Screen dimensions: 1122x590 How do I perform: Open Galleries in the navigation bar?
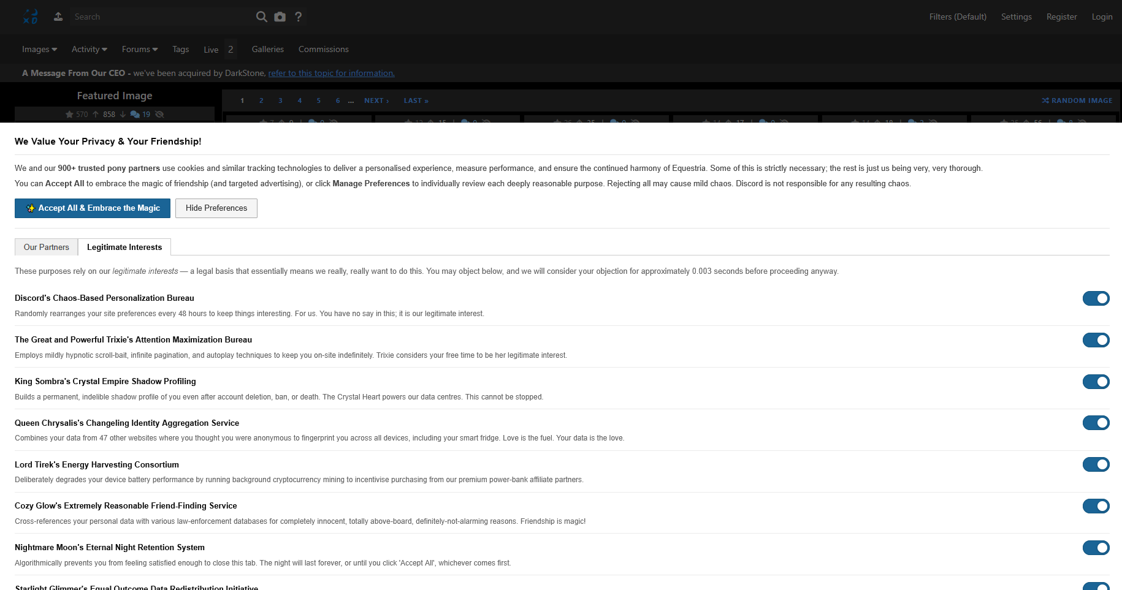[x=268, y=49]
